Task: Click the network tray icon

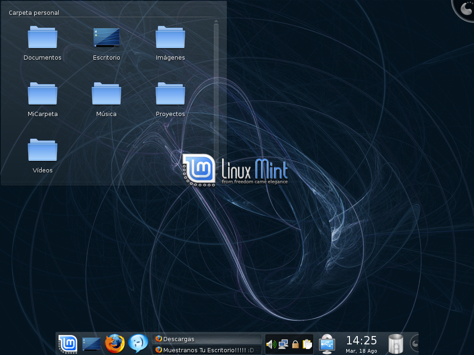Action: (283, 344)
